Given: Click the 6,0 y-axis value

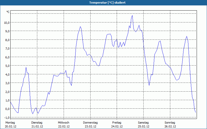Looking at the screenshot, I should (x=8, y=57).
